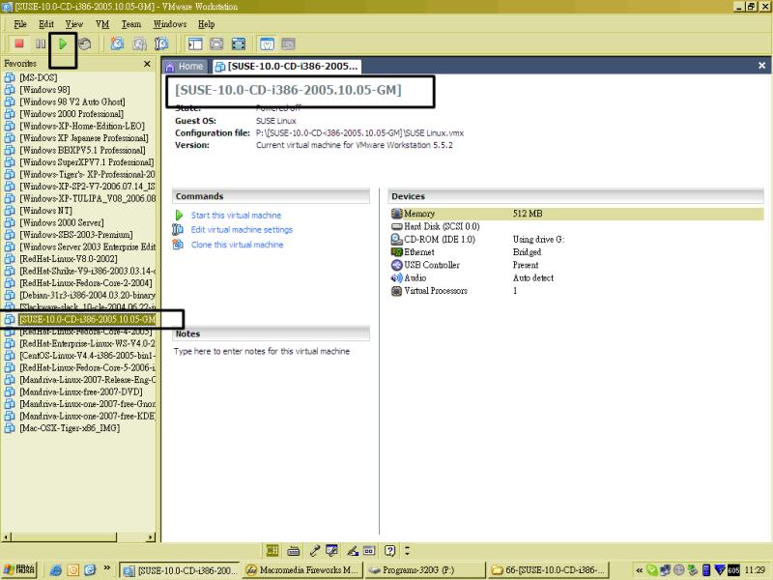The width and height of the screenshot is (773, 580).
Task: Select [MS-DOS] in Favorites
Action: (38, 77)
